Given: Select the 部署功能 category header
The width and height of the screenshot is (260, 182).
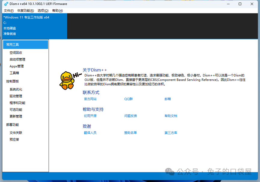Looking at the screenshot, I should (12, 125).
